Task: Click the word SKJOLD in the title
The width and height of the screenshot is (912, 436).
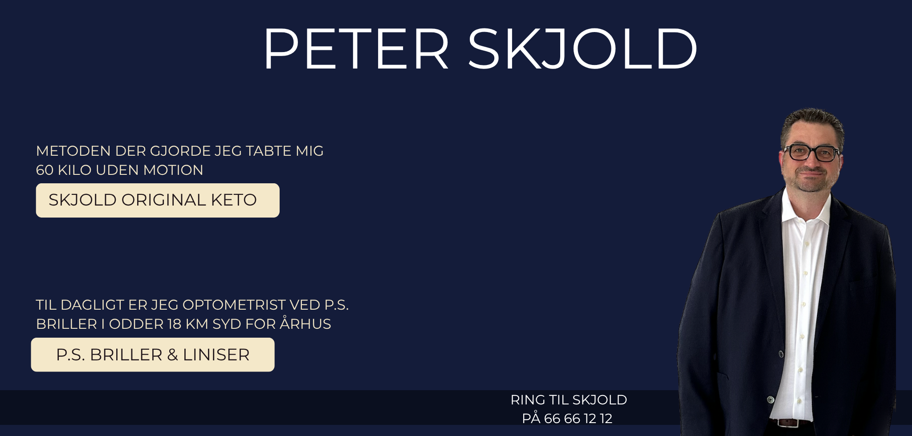Action: click(582, 48)
